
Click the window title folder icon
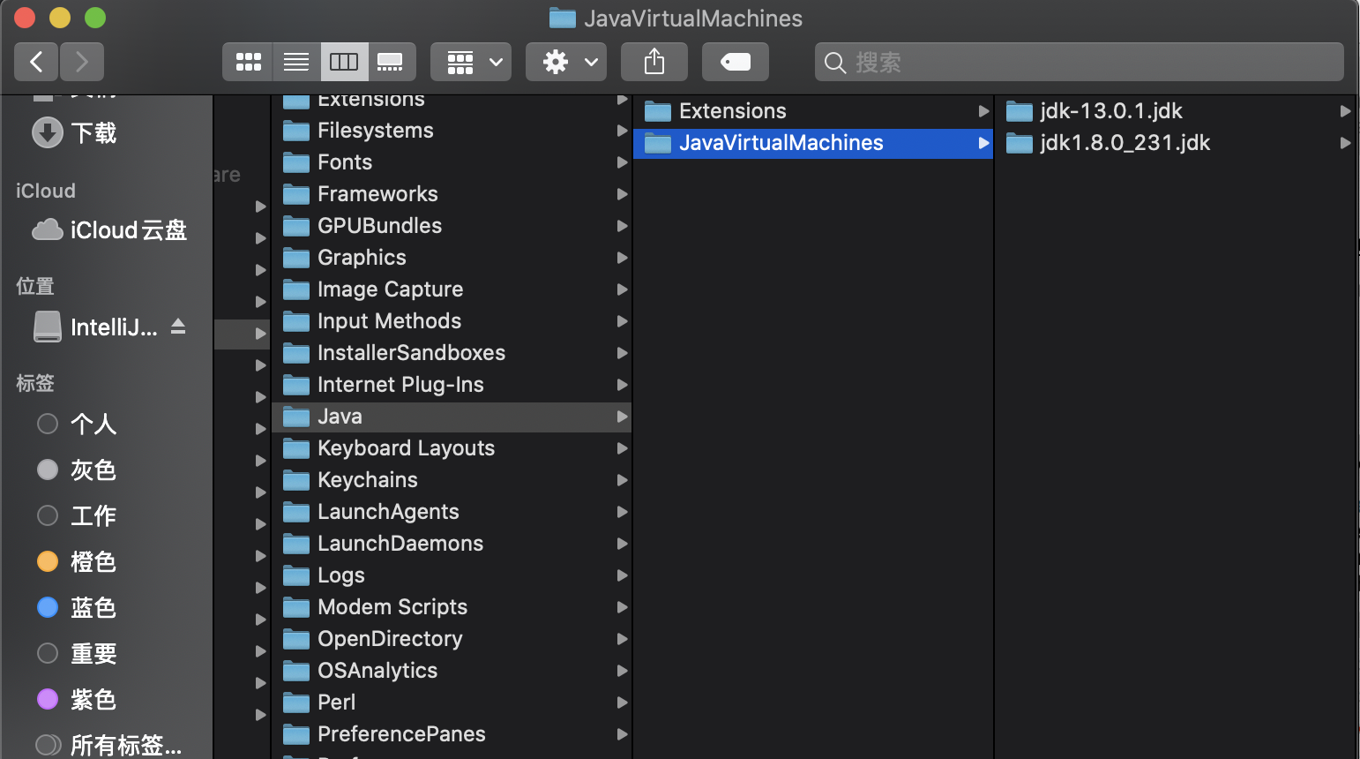click(562, 18)
